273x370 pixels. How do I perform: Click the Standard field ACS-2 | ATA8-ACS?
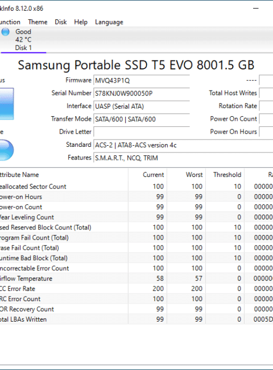pos(183,145)
